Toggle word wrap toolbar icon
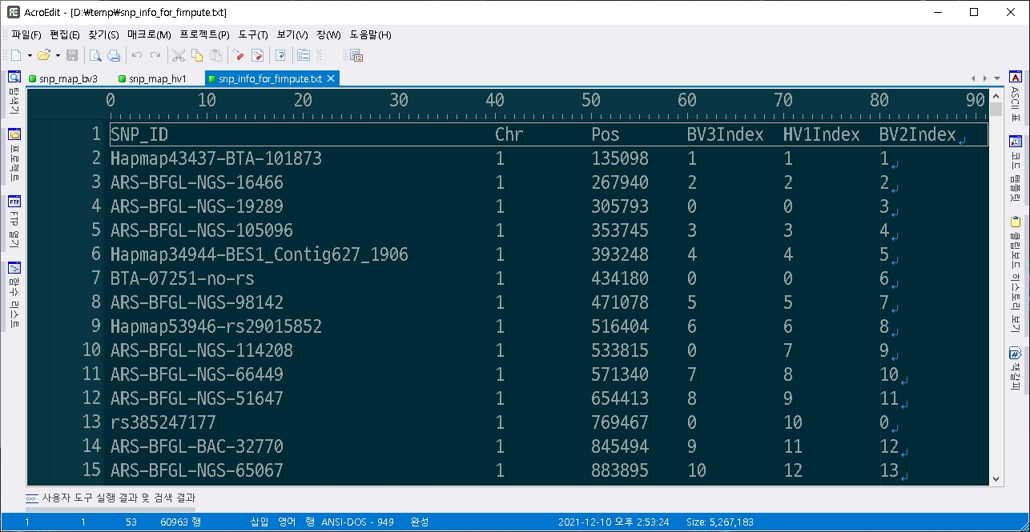This screenshot has height=532, width=1030. pyautogui.click(x=280, y=55)
